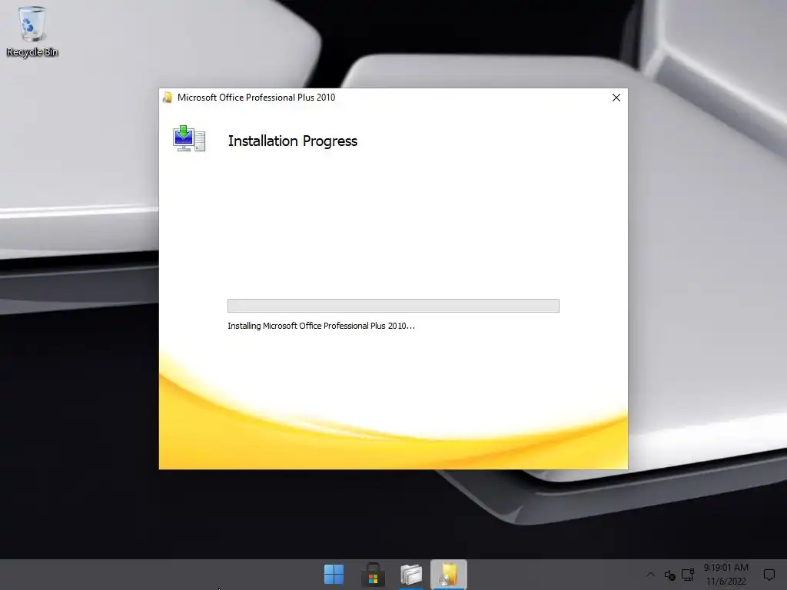Screen dimensions: 787x590
Task: Open the network tray icon
Action: pos(688,575)
